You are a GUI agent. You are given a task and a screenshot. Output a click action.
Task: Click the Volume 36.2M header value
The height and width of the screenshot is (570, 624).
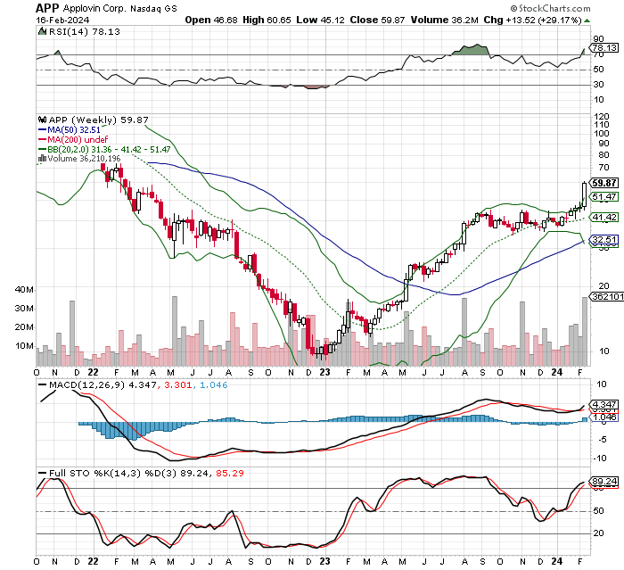click(445, 20)
